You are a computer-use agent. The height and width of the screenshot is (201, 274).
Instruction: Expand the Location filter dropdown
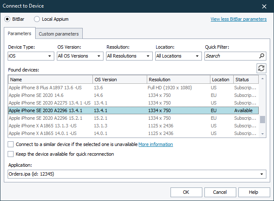click(178, 56)
